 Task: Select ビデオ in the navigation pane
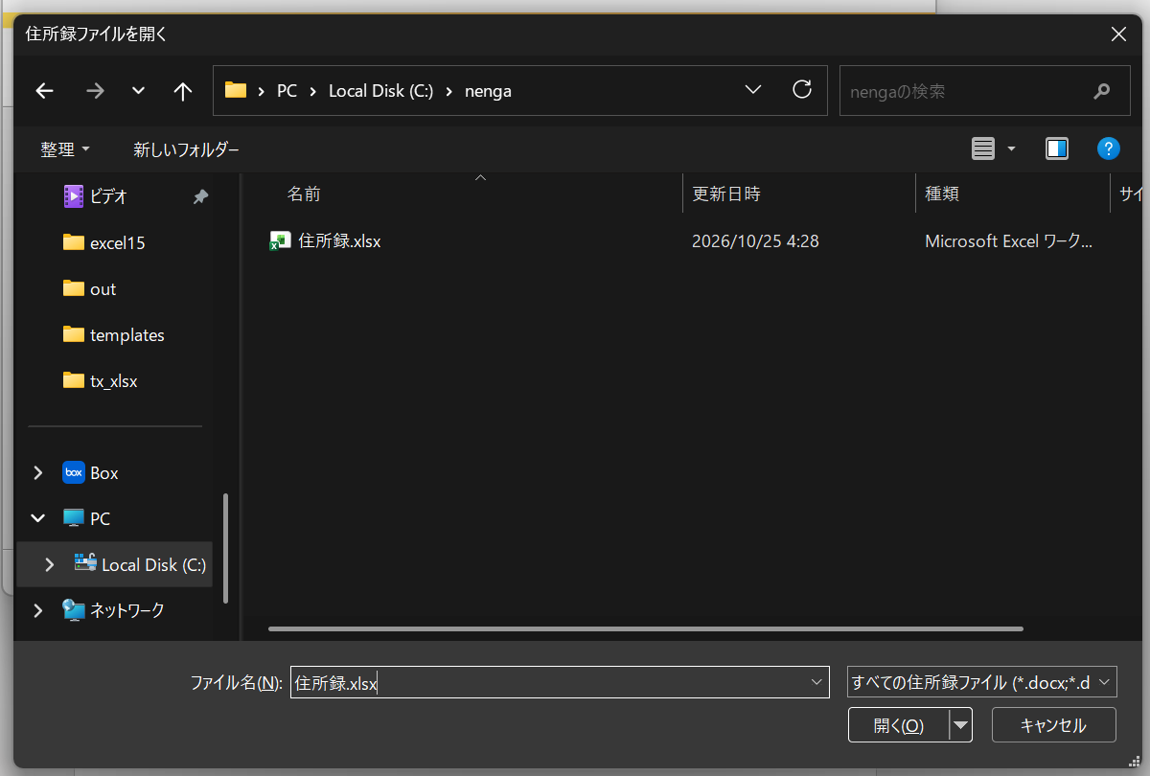pos(108,196)
